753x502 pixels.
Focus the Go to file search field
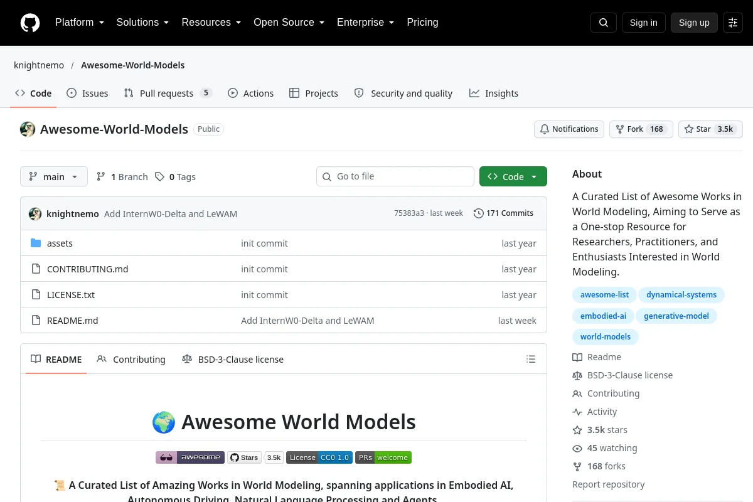[395, 176]
